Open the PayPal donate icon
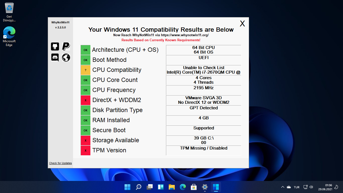 [x=66, y=46]
